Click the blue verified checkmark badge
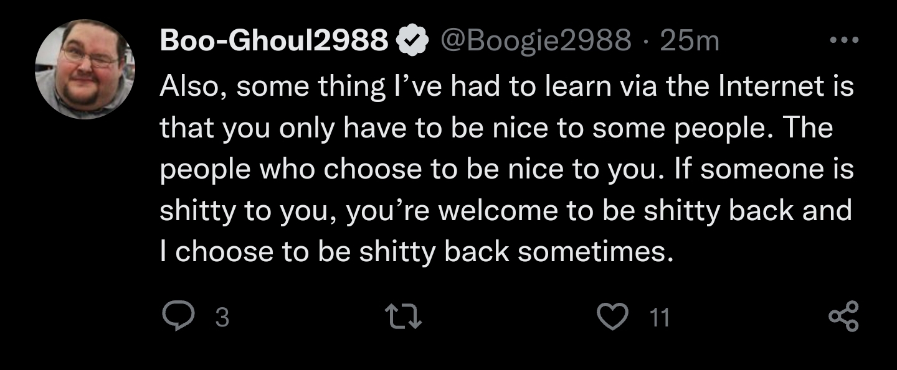Image resolution: width=897 pixels, height=370 pixels. [411, 41]
